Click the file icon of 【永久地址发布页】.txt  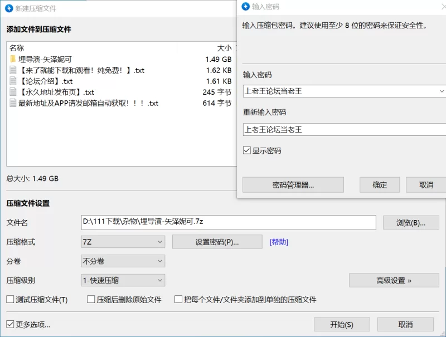coord(13,92)
